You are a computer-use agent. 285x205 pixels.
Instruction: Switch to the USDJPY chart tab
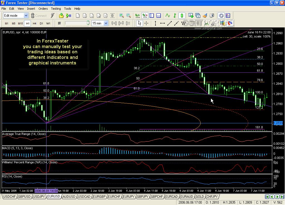tap(39, 196)
